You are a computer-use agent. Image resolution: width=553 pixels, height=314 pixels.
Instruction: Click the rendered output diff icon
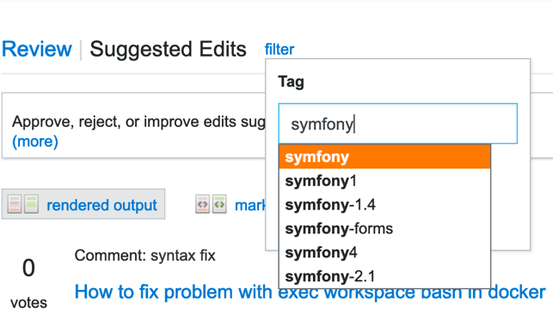(23, 204)
